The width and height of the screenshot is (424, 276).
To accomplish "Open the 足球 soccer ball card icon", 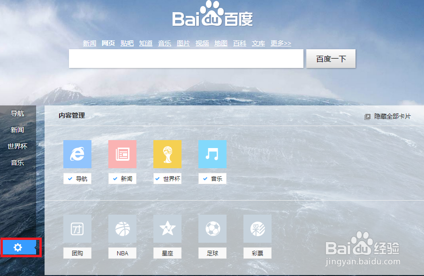I will click(x=212, y=229).
